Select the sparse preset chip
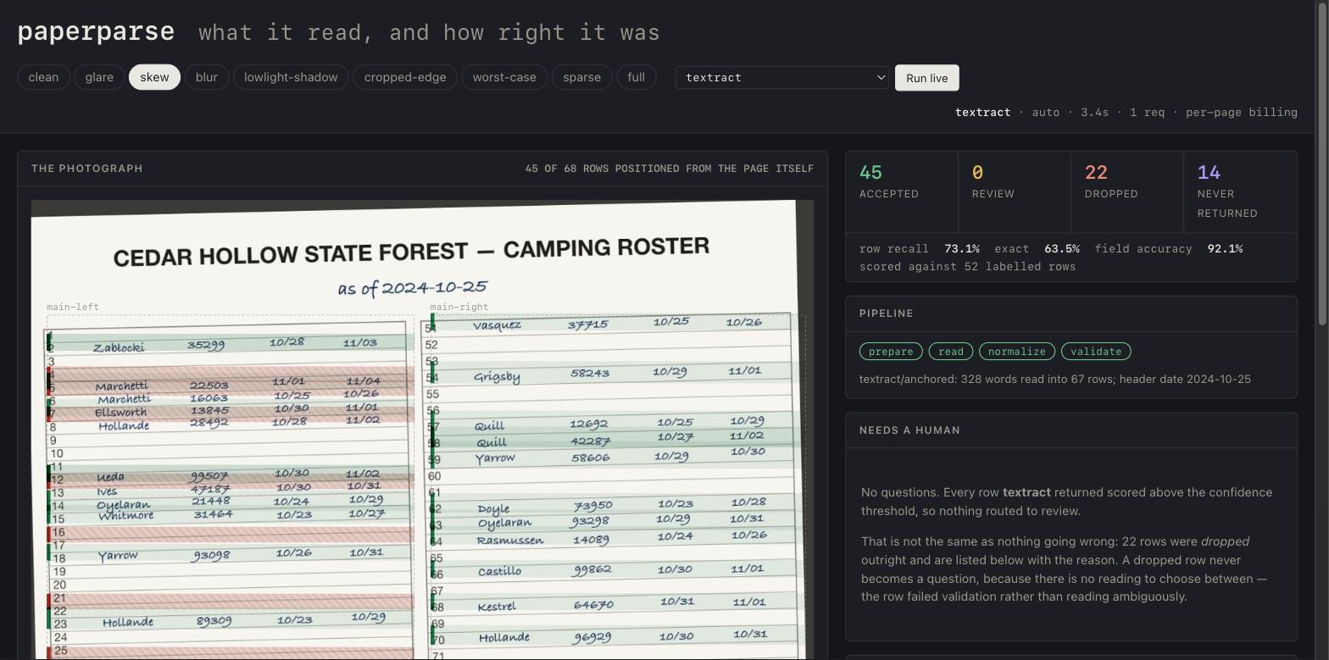 click(582, 77)
